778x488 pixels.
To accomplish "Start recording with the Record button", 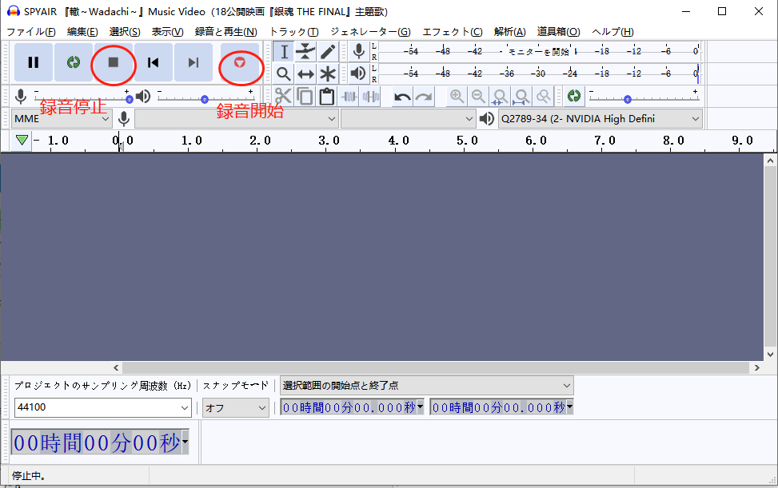I will click(x=240, y=62).
